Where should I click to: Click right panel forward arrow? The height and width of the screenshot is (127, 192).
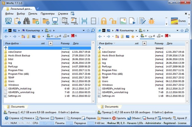(108, 36)
